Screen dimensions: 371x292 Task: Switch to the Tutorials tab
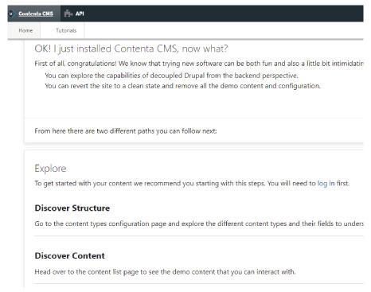pos(66,30)
